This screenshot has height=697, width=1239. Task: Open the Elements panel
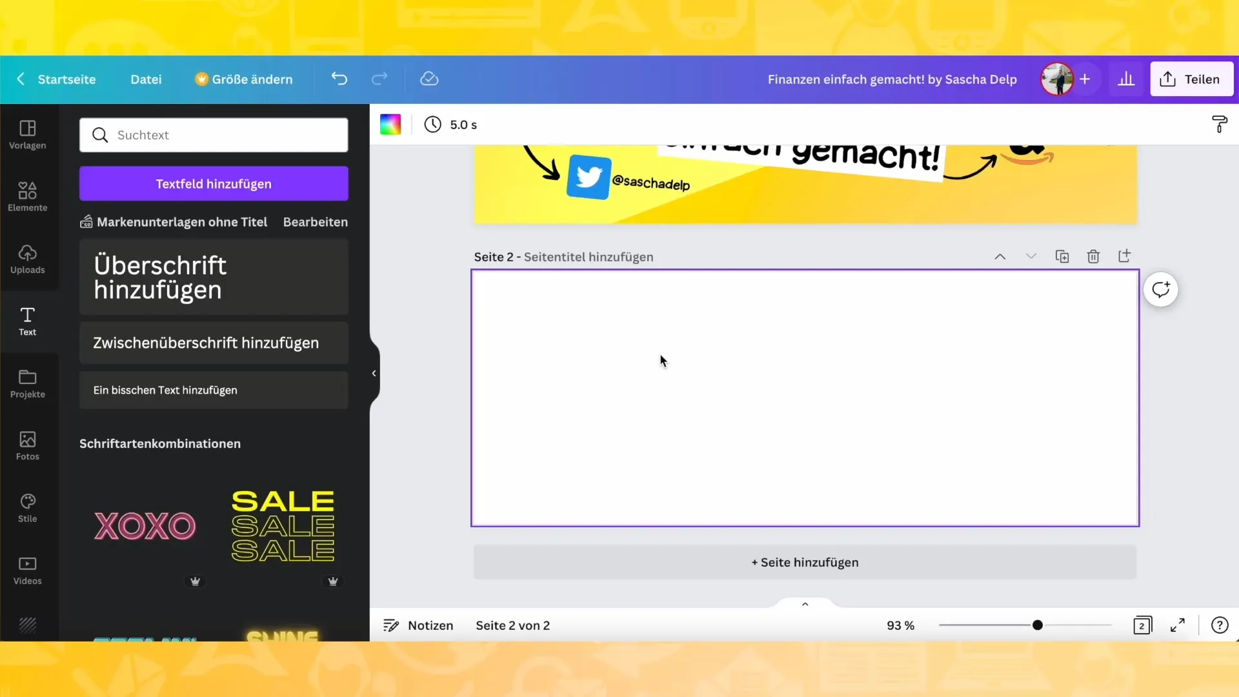(x=27, y=196)
